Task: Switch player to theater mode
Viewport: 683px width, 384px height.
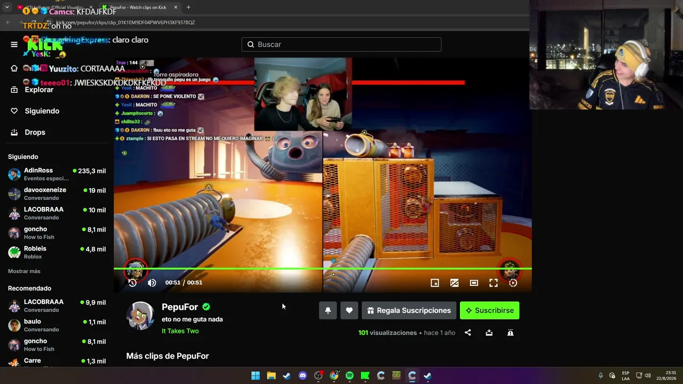Action: [474, 283]
